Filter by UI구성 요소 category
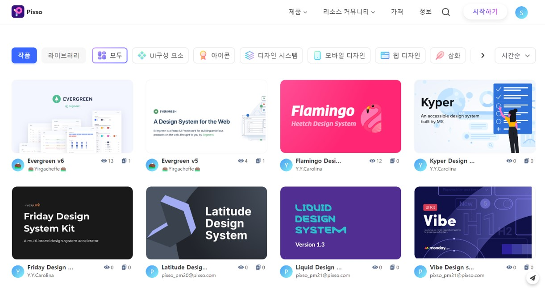The width and height of the screenshot is (545, 292). coord(160,56)
